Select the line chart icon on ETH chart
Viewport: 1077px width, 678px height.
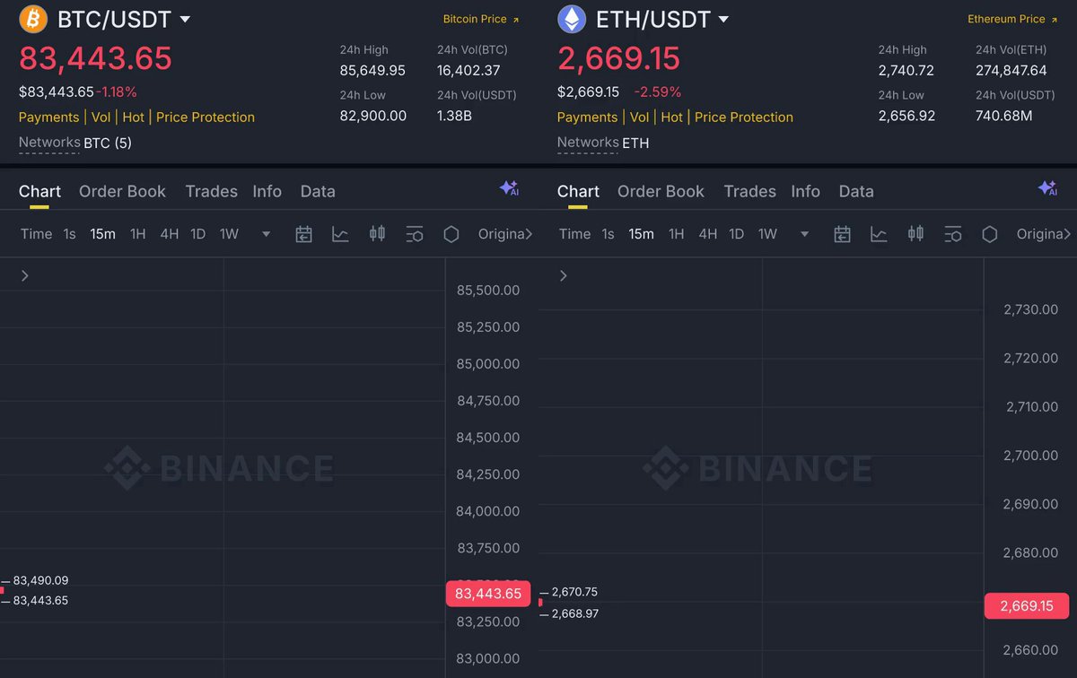coord(879,234)
